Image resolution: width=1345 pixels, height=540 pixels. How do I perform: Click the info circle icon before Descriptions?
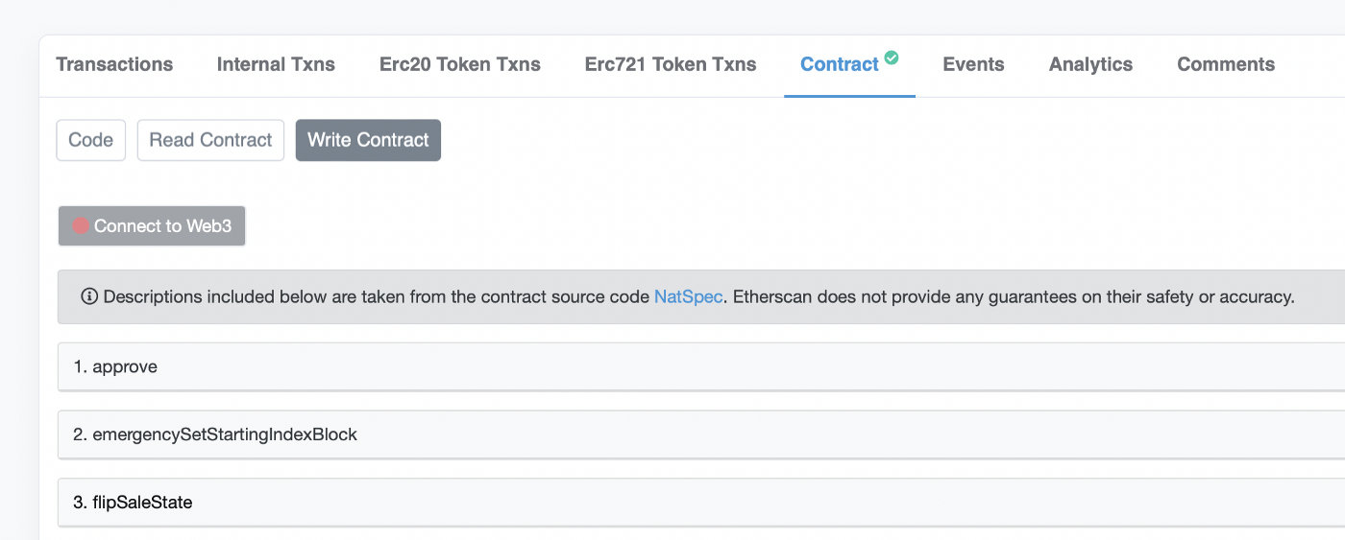point(89,297)
